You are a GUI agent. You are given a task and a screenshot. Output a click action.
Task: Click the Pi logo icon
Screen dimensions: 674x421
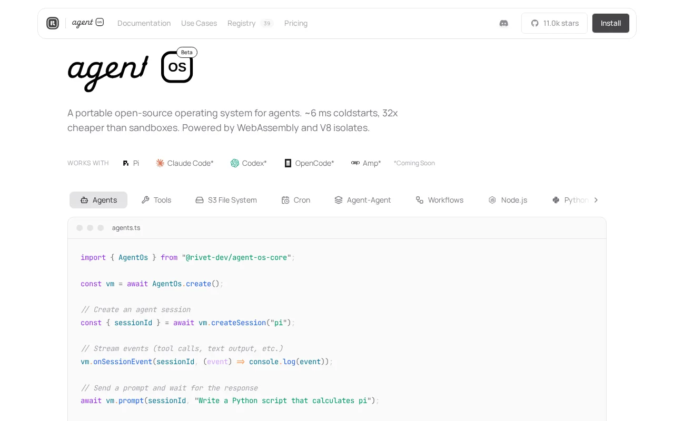coord(126,163)
